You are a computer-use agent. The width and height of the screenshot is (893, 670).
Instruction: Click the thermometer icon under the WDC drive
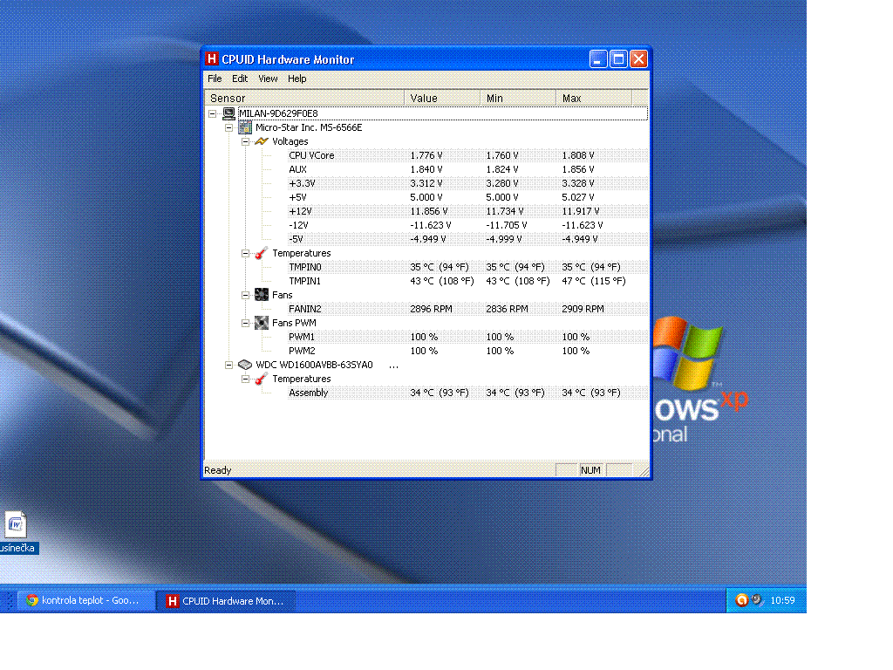click(x=262, y=379)
